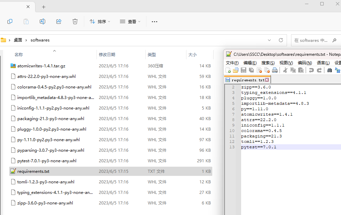Click Save All icon in Notepad++
Viewport: 341px width, 215px height.
pos(251,70)
